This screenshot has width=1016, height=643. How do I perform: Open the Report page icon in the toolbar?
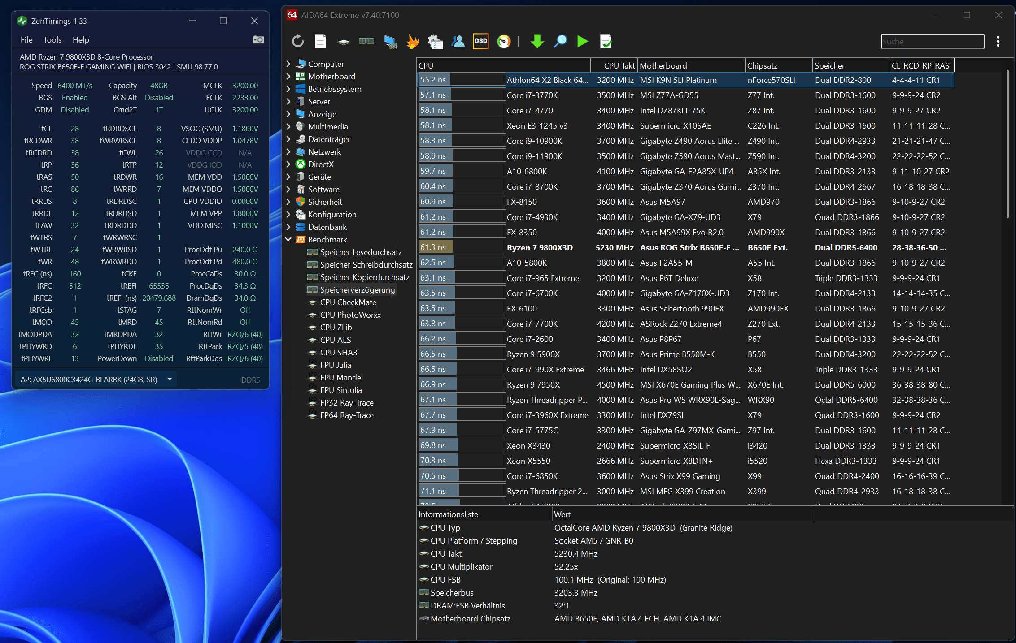tap(320, 42)
